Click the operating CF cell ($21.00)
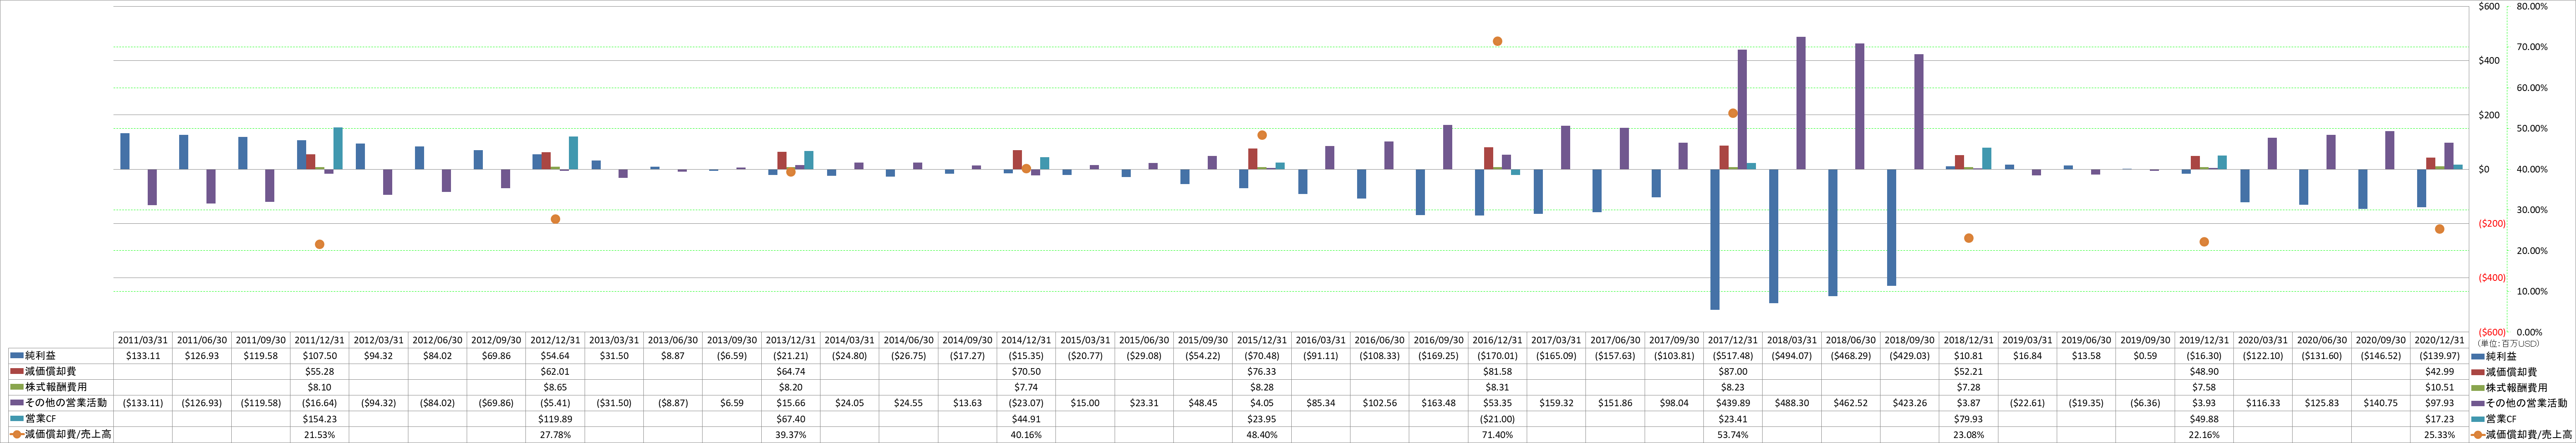This screenshot has height=443, width=2576. click(x=1497, y=419)
